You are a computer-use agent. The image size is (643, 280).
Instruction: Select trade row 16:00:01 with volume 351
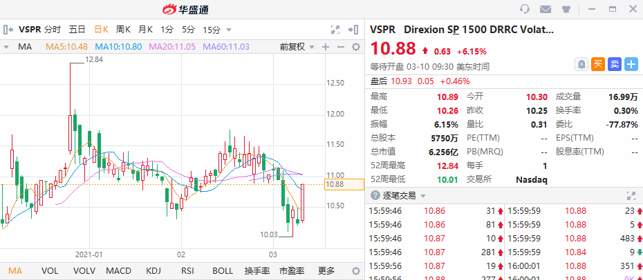click(575, 266)
